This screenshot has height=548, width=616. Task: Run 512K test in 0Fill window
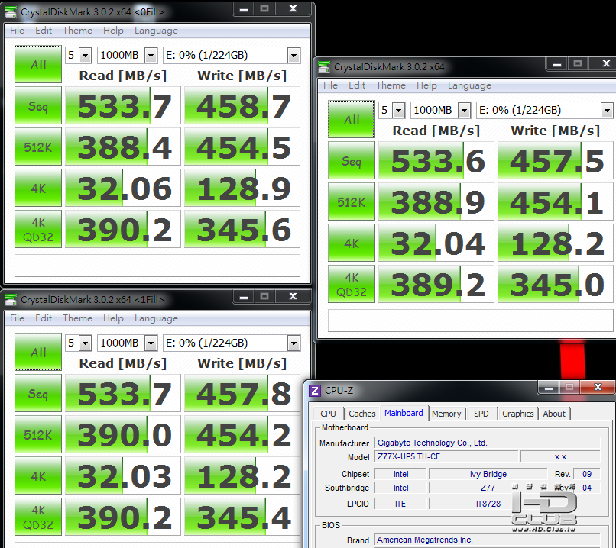(38, 147)
